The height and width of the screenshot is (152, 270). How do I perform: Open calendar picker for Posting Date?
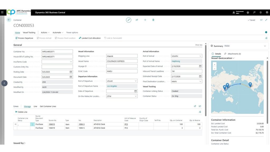[x=71, y=72]
